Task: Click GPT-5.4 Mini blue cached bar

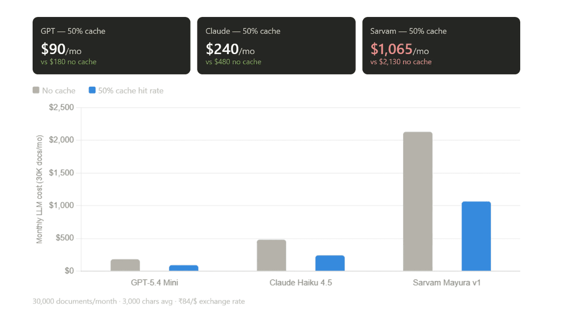Action: click(184, 268)
